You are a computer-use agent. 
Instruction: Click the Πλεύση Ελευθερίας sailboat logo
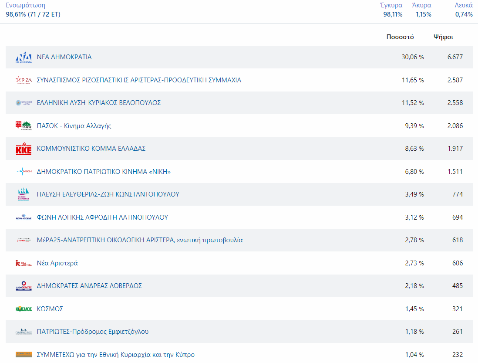pos(24,194)
